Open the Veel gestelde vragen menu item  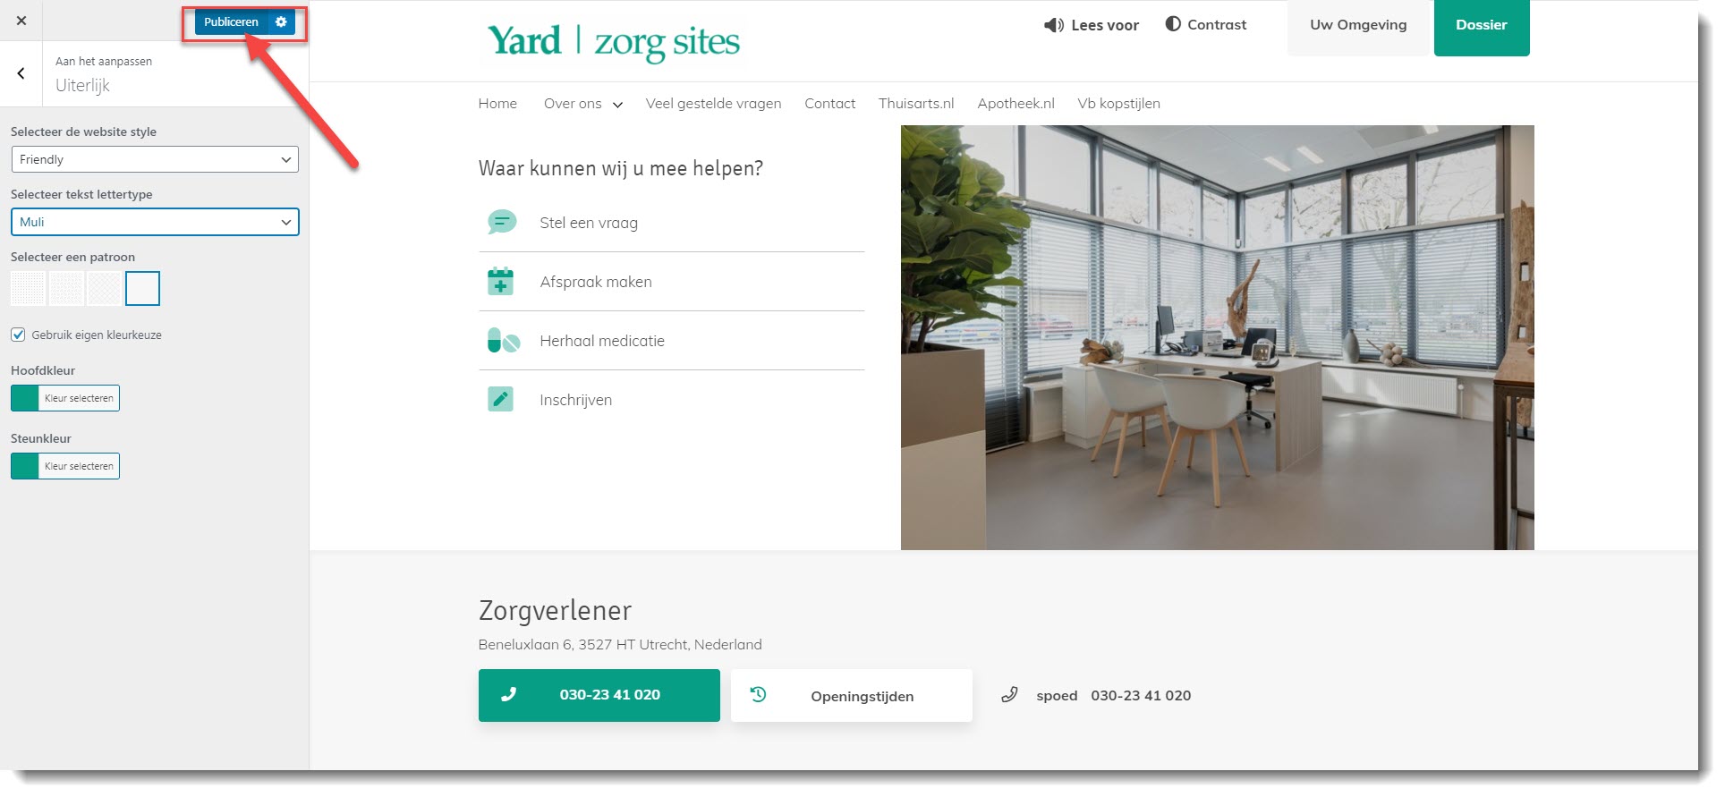[x=713, y=104]
